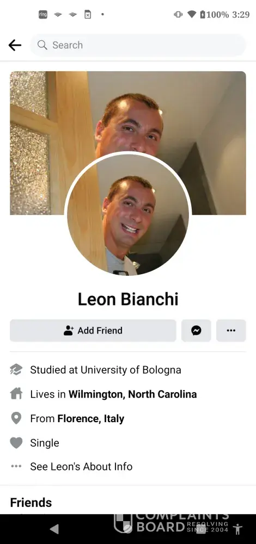Expand See Leon's About Info
Viewport: 256px width, 544px height.
click(x=81, y=467)
